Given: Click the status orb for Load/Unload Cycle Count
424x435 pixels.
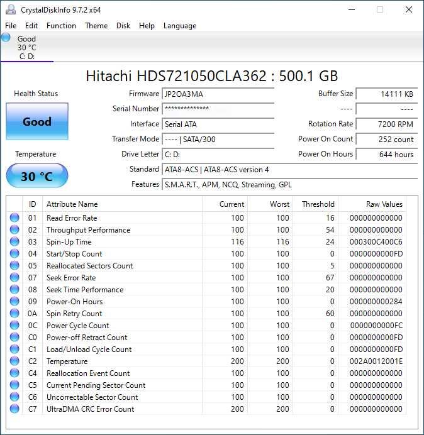Looking at the screenshot, I should 14,349.
